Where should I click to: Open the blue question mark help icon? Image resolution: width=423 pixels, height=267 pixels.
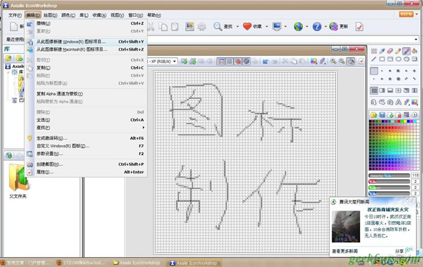tap(317, 27)
